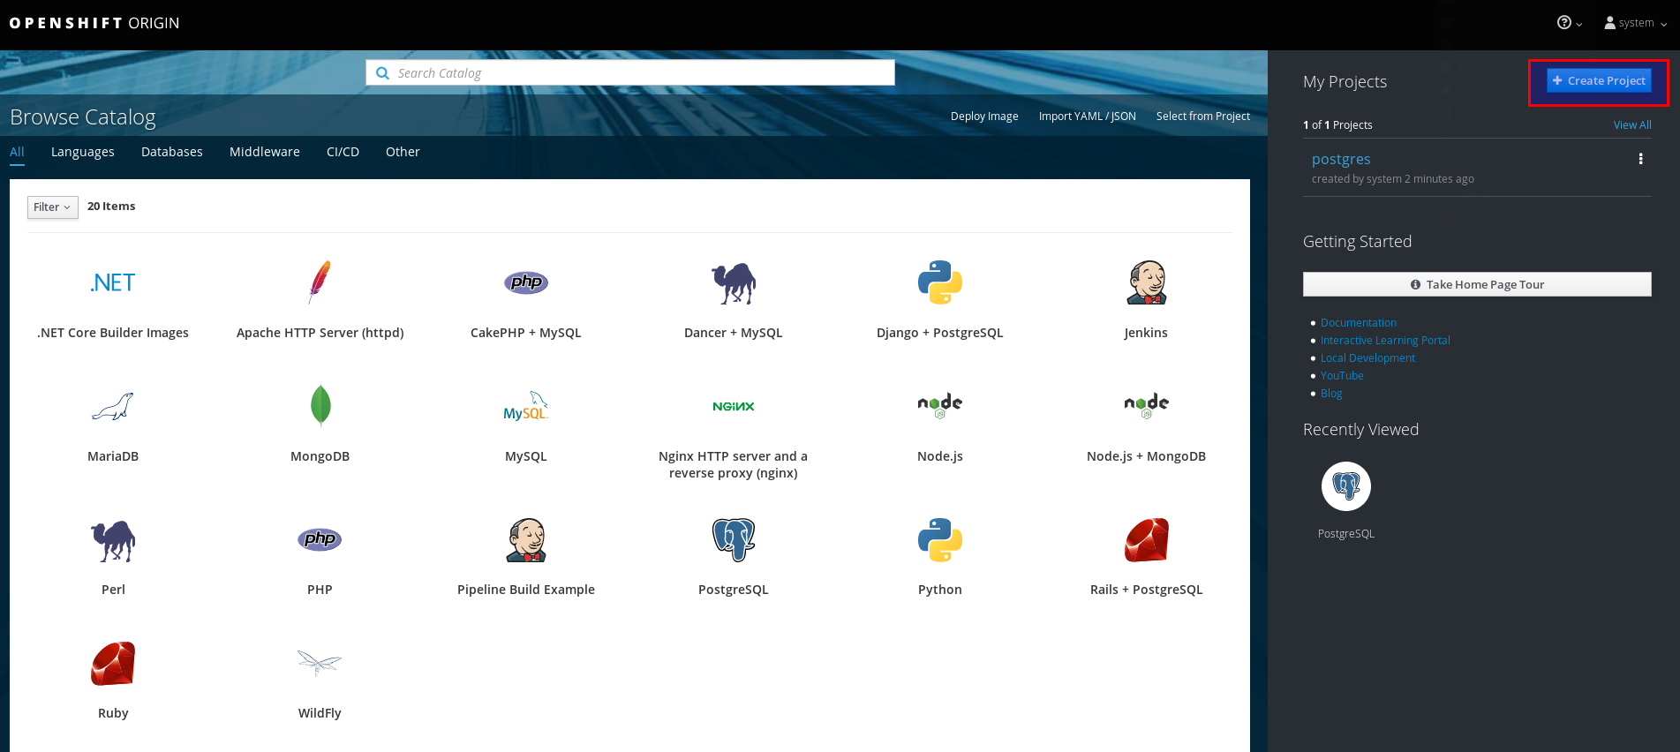Open the Local Development link

[1367, 358]
